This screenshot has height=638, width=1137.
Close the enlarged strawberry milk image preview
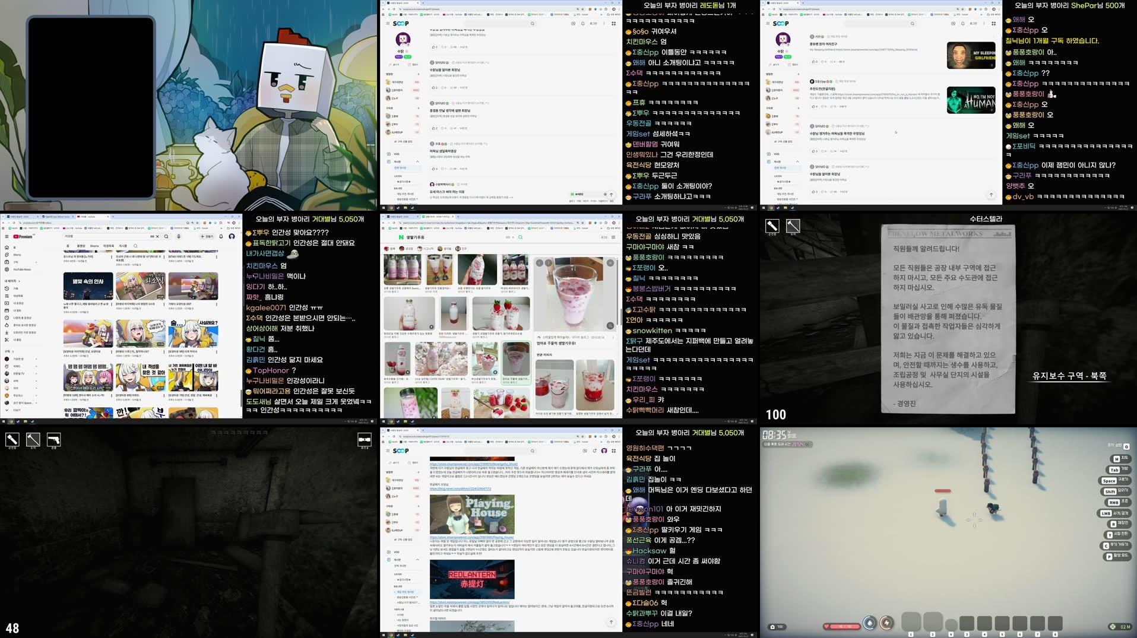[x=610, y=262]
